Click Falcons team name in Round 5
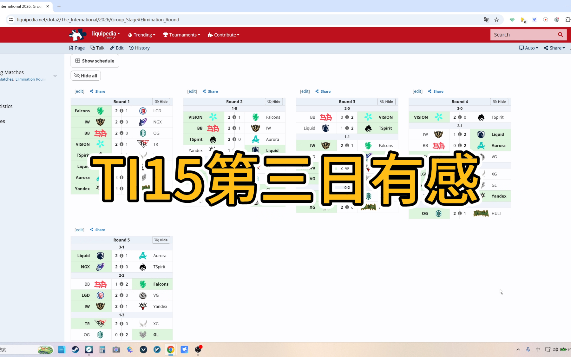This screenshot has height=357, width=571. (161, 284)
